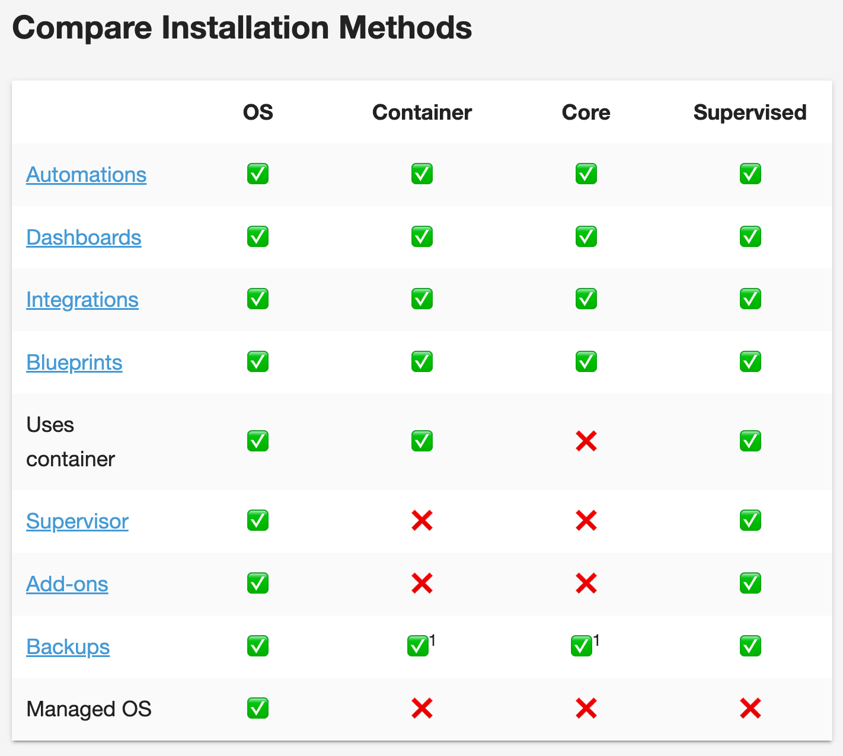The image size is (843, 756).
Task: Click the Supervised column header
Action: 750,113
